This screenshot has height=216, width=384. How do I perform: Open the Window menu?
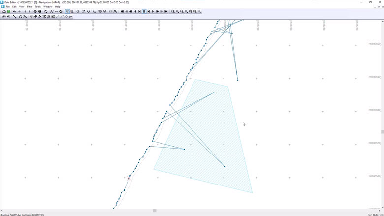pyautogui.click(x=48, y=7)
